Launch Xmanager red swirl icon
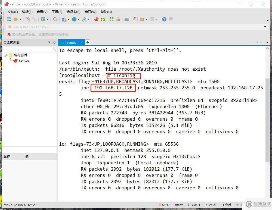The image size is (272, 210). [96, 19]
